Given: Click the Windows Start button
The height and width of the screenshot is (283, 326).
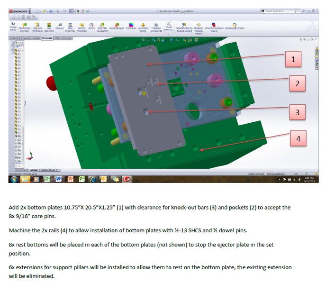Looking at the screenshot, I should click(x=14, y=179).
